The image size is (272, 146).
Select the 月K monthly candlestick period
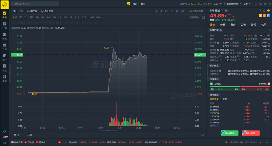pos(38,17)
